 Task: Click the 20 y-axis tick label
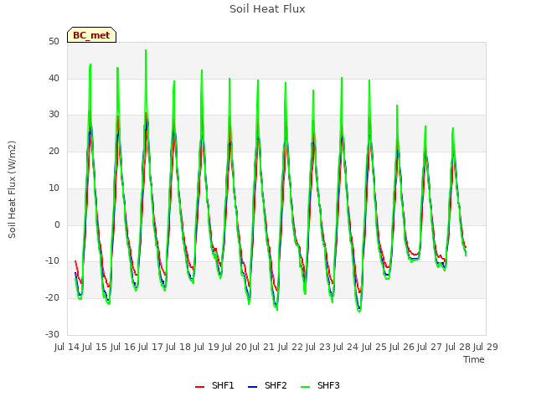click(x=54, y=151)
